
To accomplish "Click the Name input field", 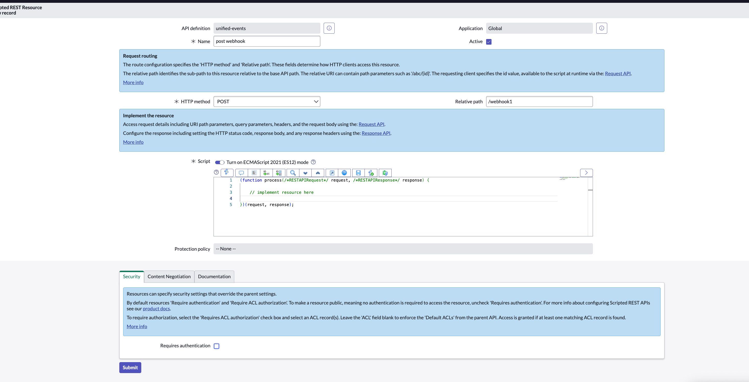I will coord(267,41).
